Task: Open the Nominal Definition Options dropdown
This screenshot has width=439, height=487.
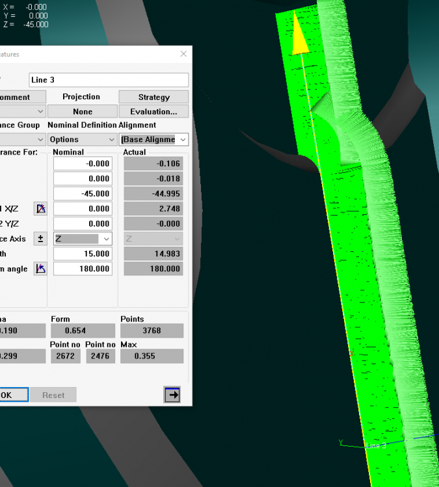Action: click(x=82, y=140)
